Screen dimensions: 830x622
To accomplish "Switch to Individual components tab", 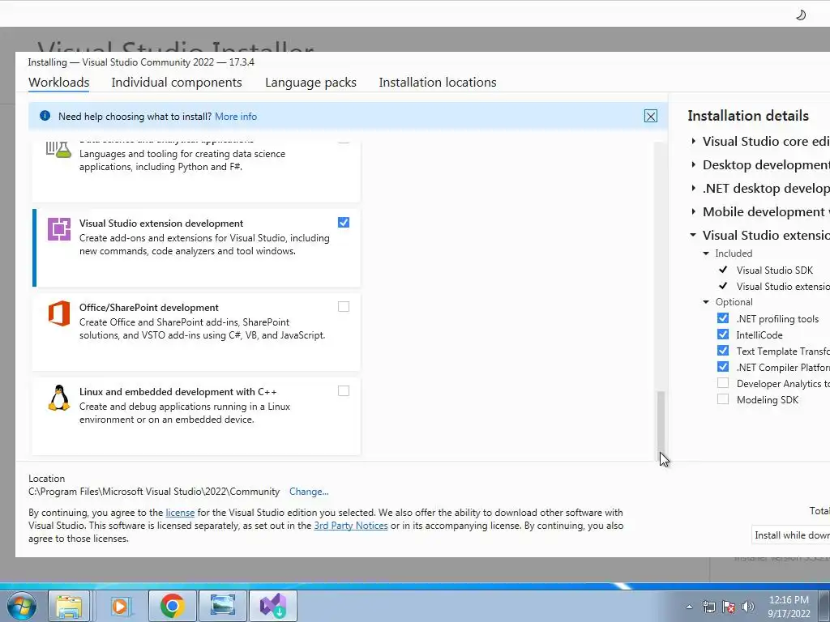I will 176,83.
